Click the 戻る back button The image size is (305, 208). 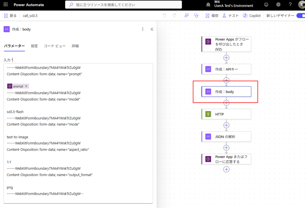(10, 16)
